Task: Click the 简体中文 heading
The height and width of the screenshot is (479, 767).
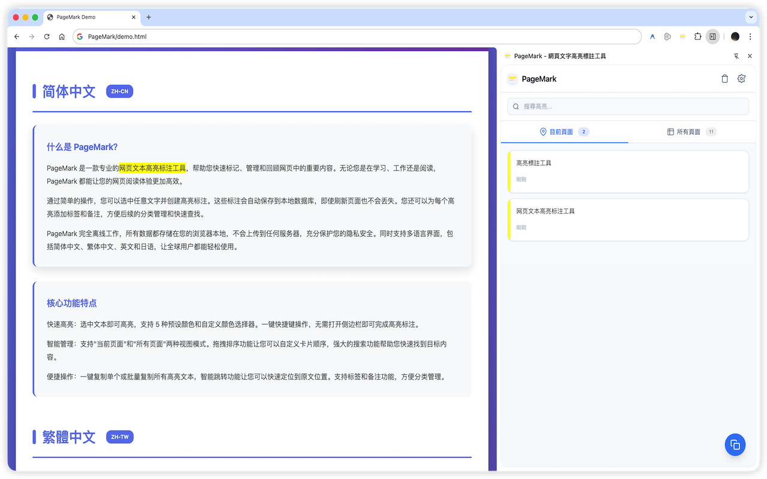Action: (x=69, y=92)
